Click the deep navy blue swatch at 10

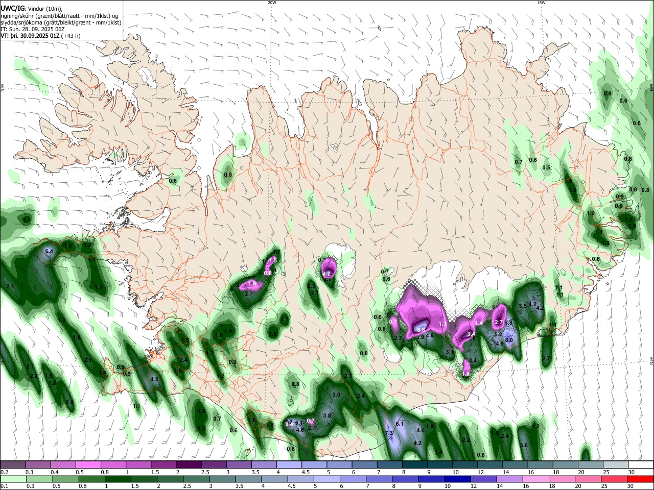click(x=457, y=479)
